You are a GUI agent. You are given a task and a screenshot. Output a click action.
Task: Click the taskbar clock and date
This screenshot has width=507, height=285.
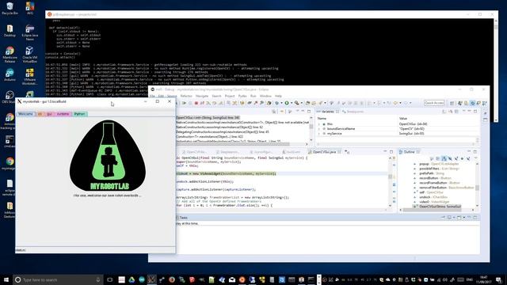[484, 279]
